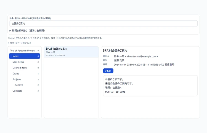Click the テキスト button

pyautogui.click(x=108, y=71)
